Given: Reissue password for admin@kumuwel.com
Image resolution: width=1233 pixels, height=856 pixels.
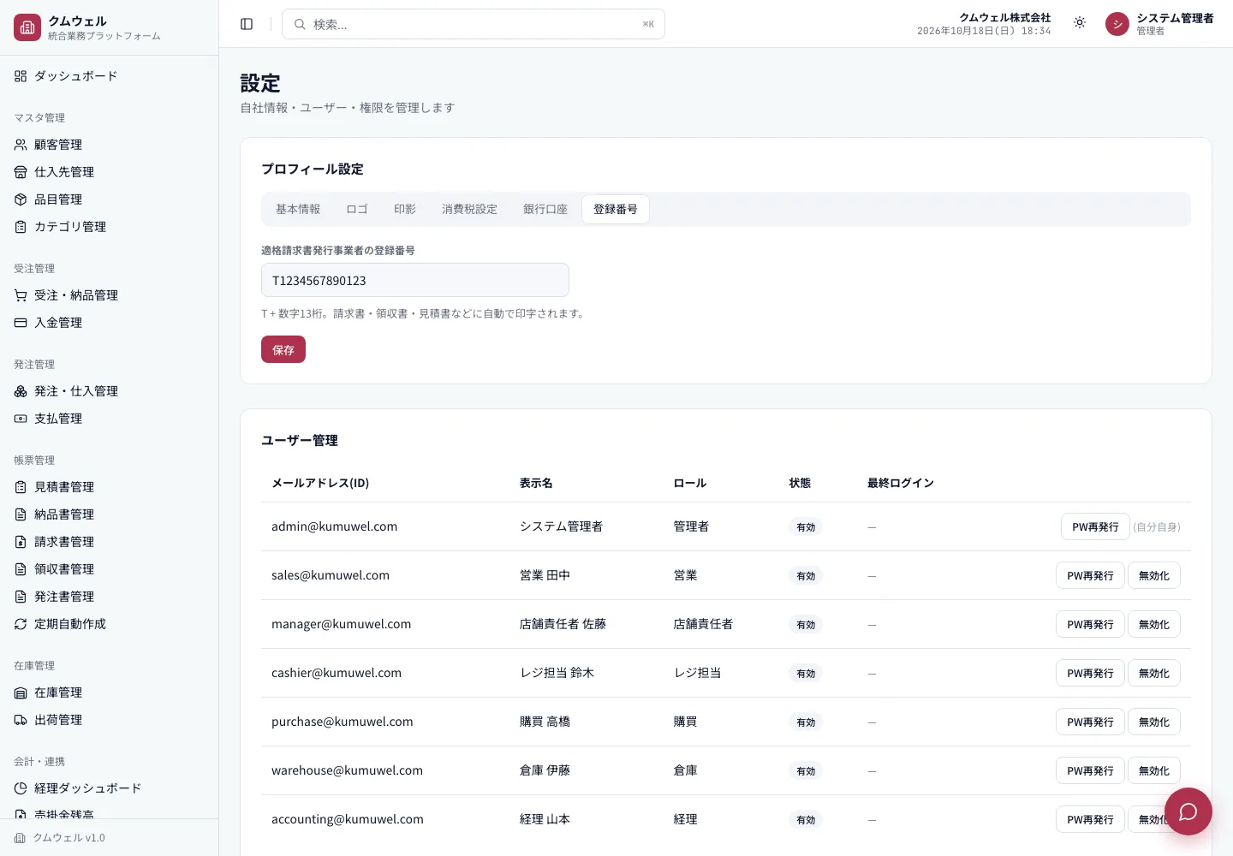Looking at the screenshot, I should tap(1095, 526).
